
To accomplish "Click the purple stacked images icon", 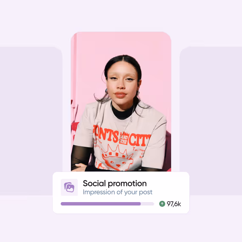I will click(x=69, y=187).
